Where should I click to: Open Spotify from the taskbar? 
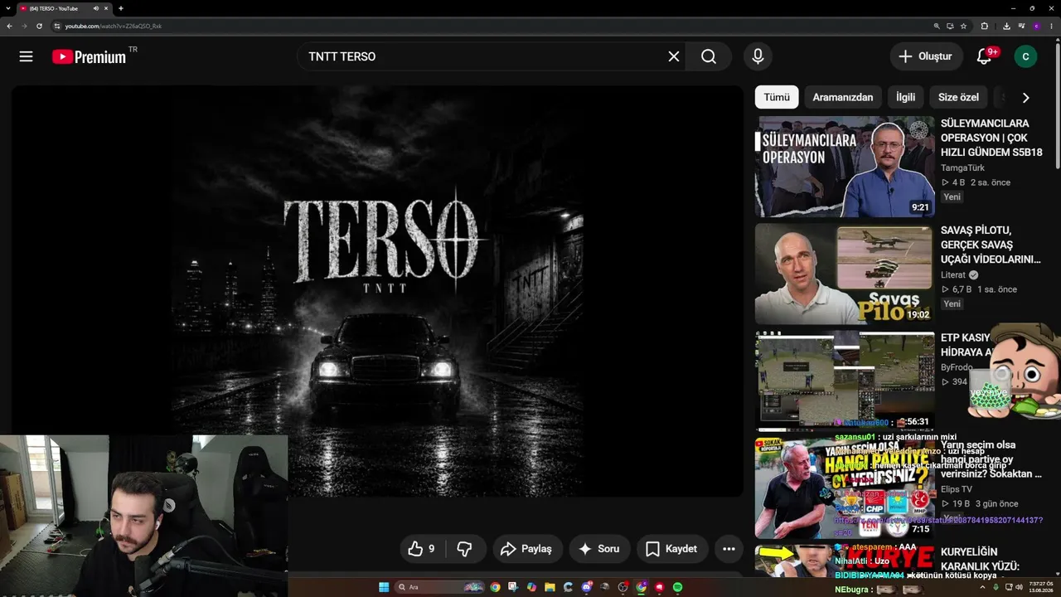click(x=677, y=587)
